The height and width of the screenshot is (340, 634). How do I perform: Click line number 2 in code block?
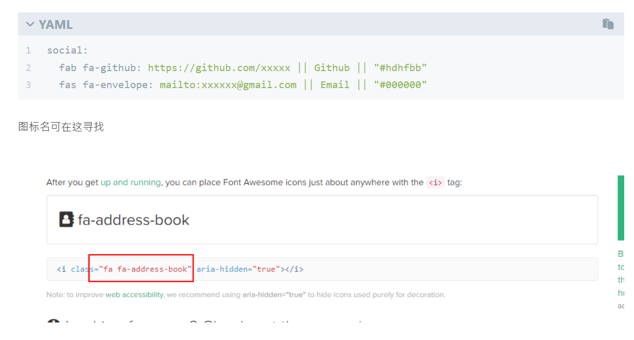click(x=28, y=67)
